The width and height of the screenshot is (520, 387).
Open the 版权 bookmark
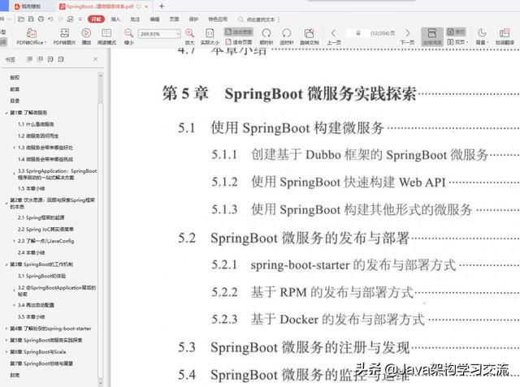(x=15, y=77)
